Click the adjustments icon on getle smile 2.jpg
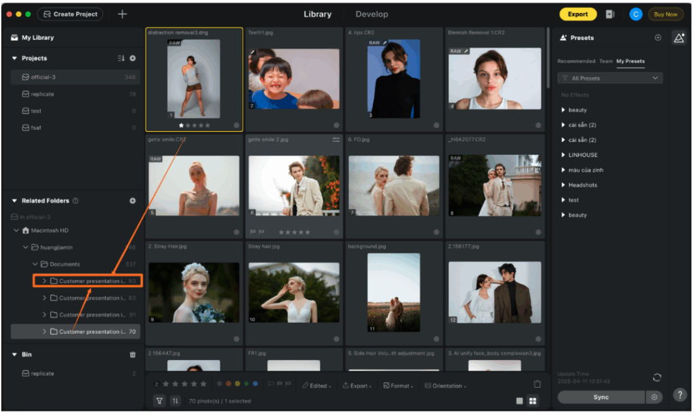694x412 pixels. 336,139
